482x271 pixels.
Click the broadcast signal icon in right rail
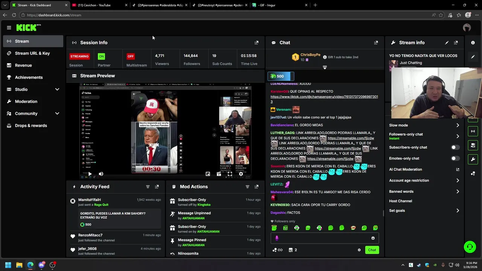point(473,131)
